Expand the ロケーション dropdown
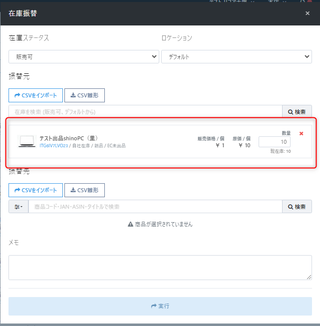The height and width of the screenshot is (326, 320). pos(236,57)
